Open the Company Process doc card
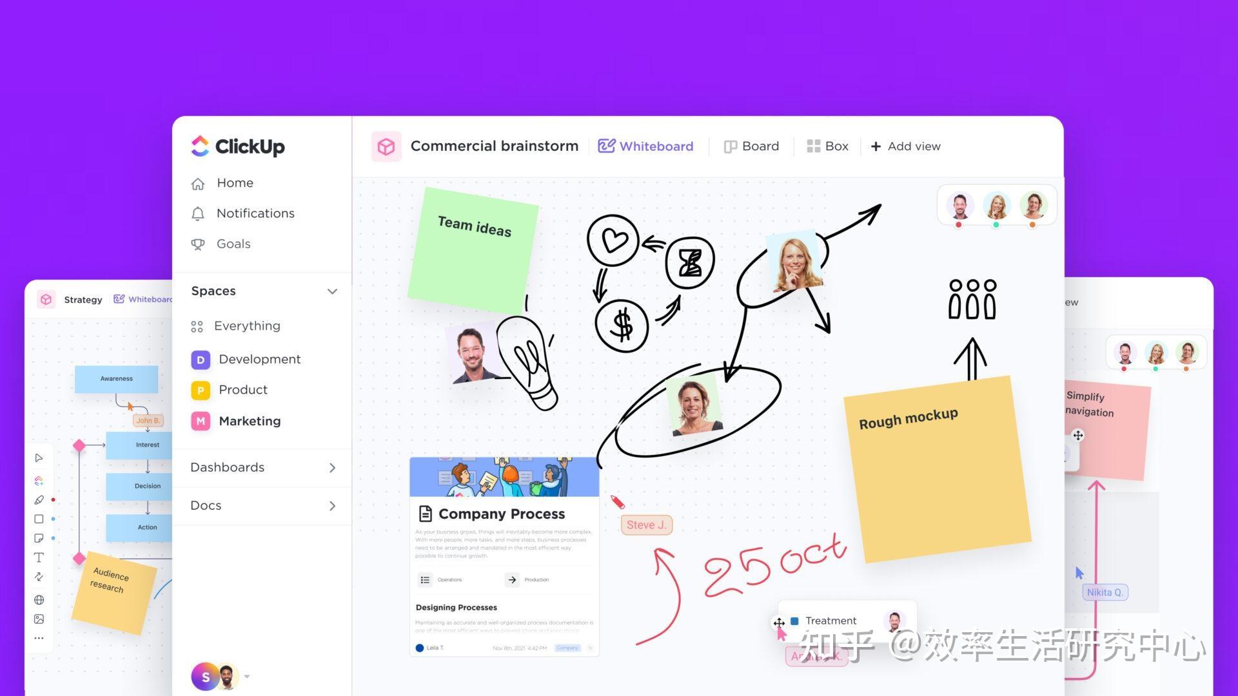Viewport: 1238px width, 696px height. [502, 514]
